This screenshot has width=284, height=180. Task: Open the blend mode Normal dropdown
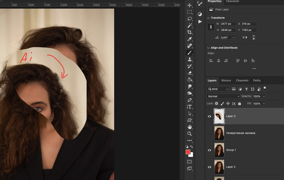(223, 96)
